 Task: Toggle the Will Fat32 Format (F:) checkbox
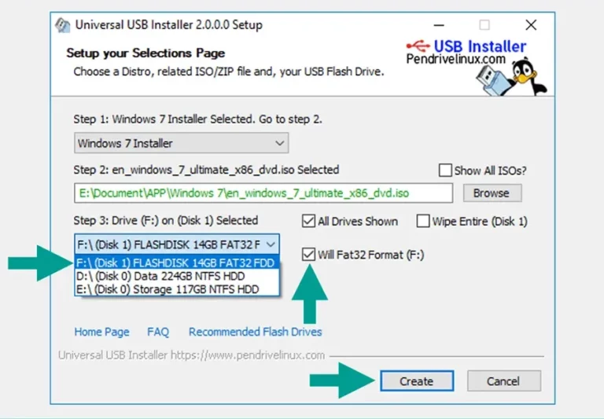[308, 255]
